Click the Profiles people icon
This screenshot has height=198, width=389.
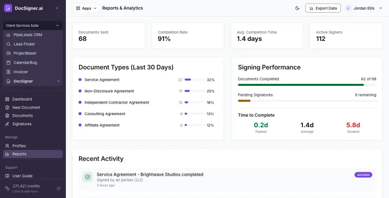click(x=7, y=146)
